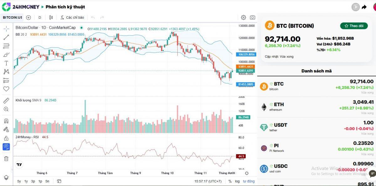Click the go-to-date calendar icon

59,181
